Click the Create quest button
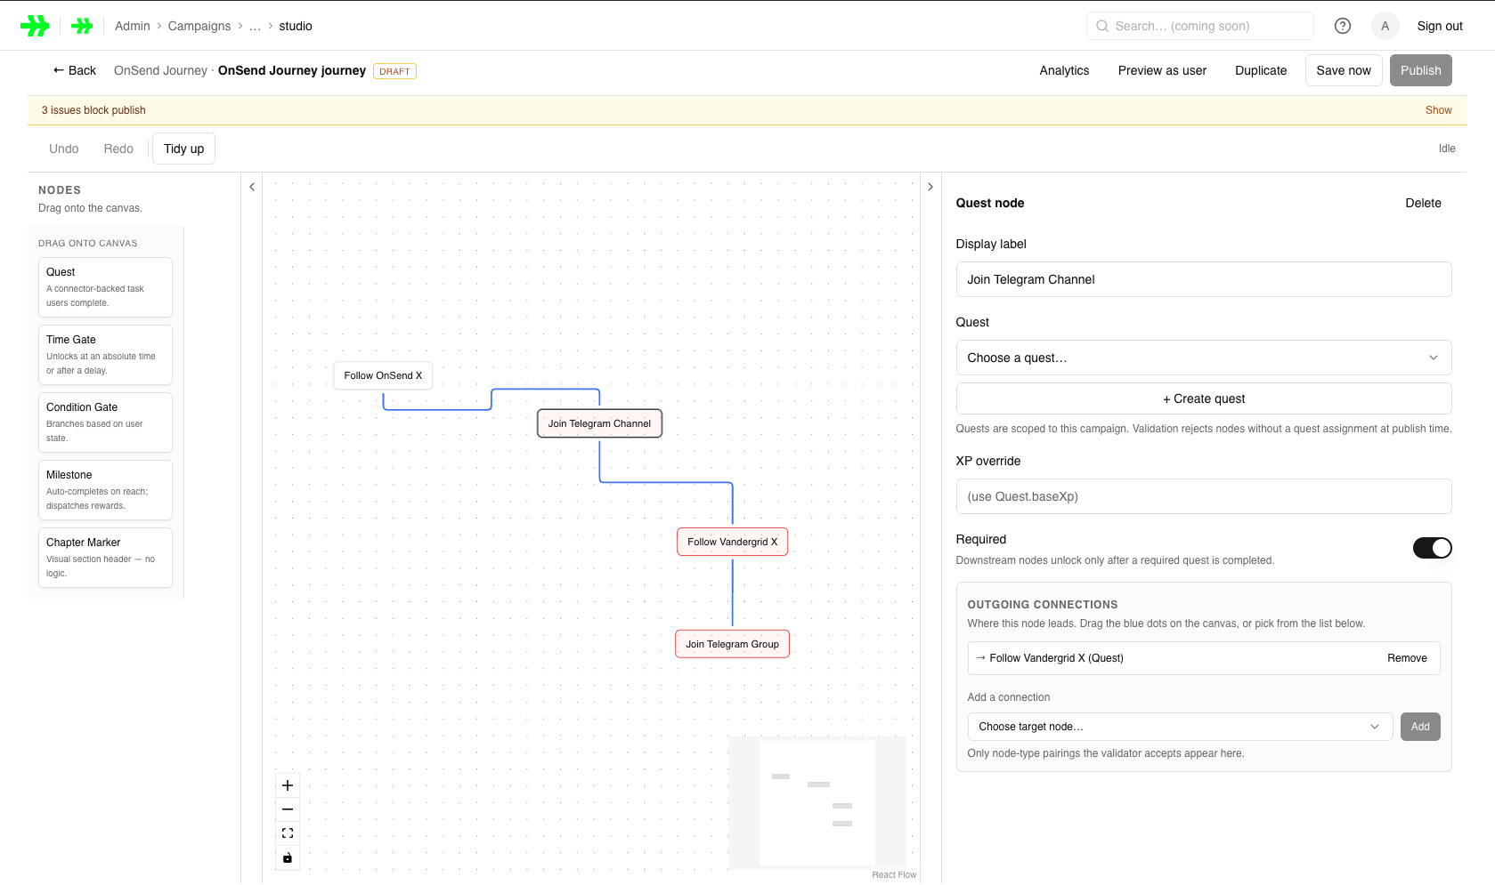 click(1204, 398)
